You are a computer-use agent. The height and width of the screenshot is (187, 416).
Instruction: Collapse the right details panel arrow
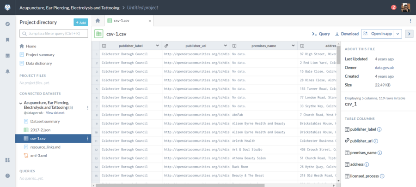point(409,34)
